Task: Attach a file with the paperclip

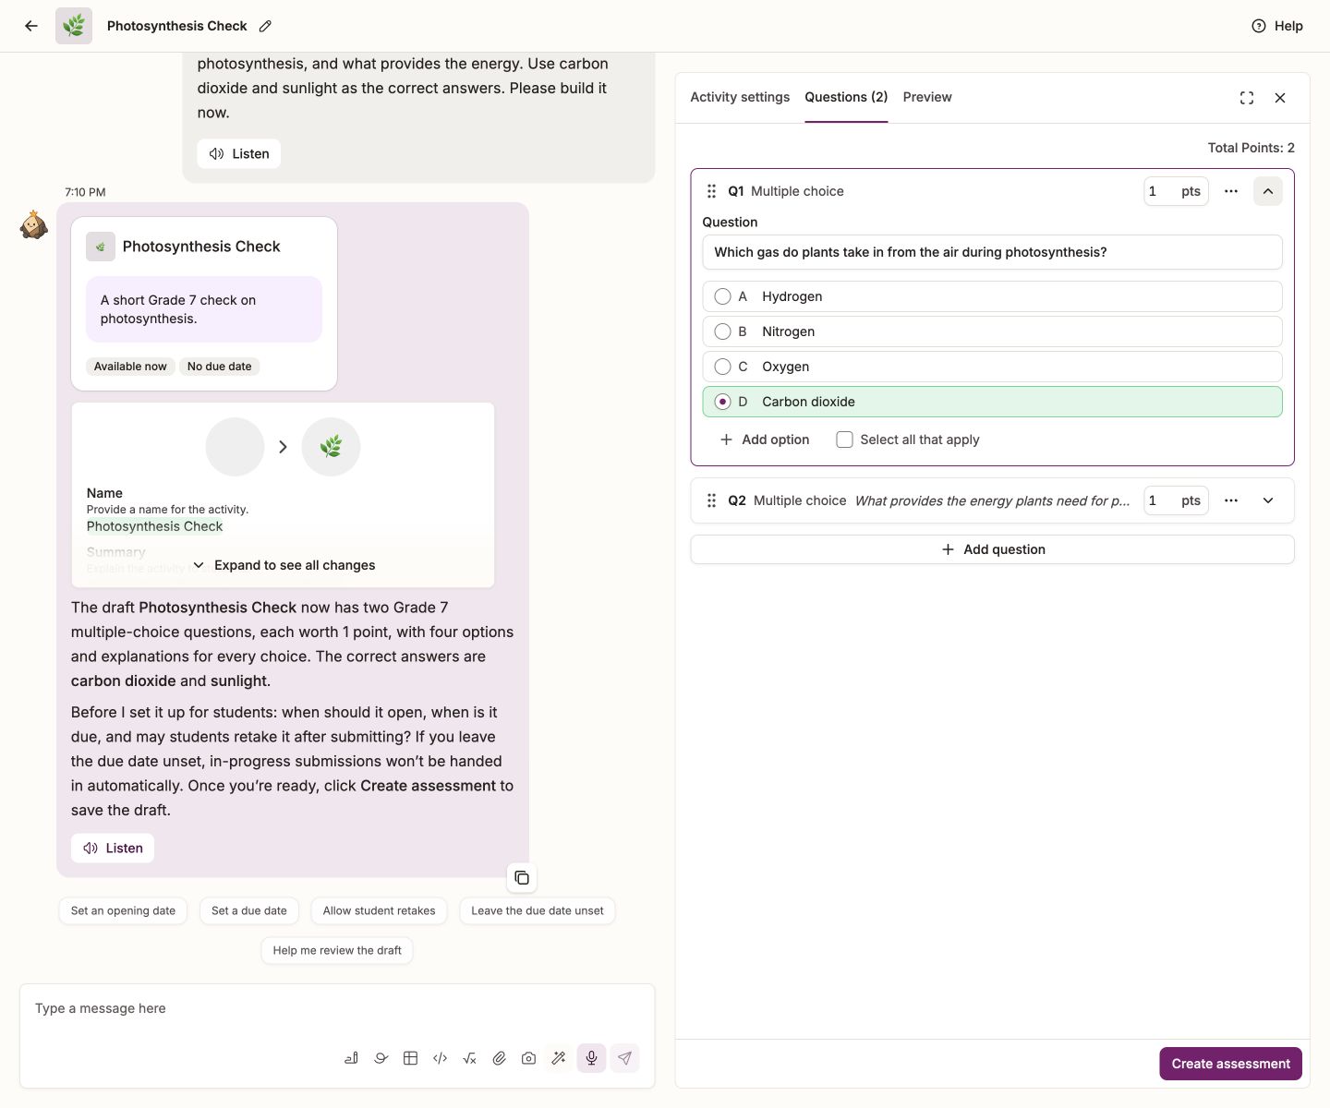Action: [499, 1058]
